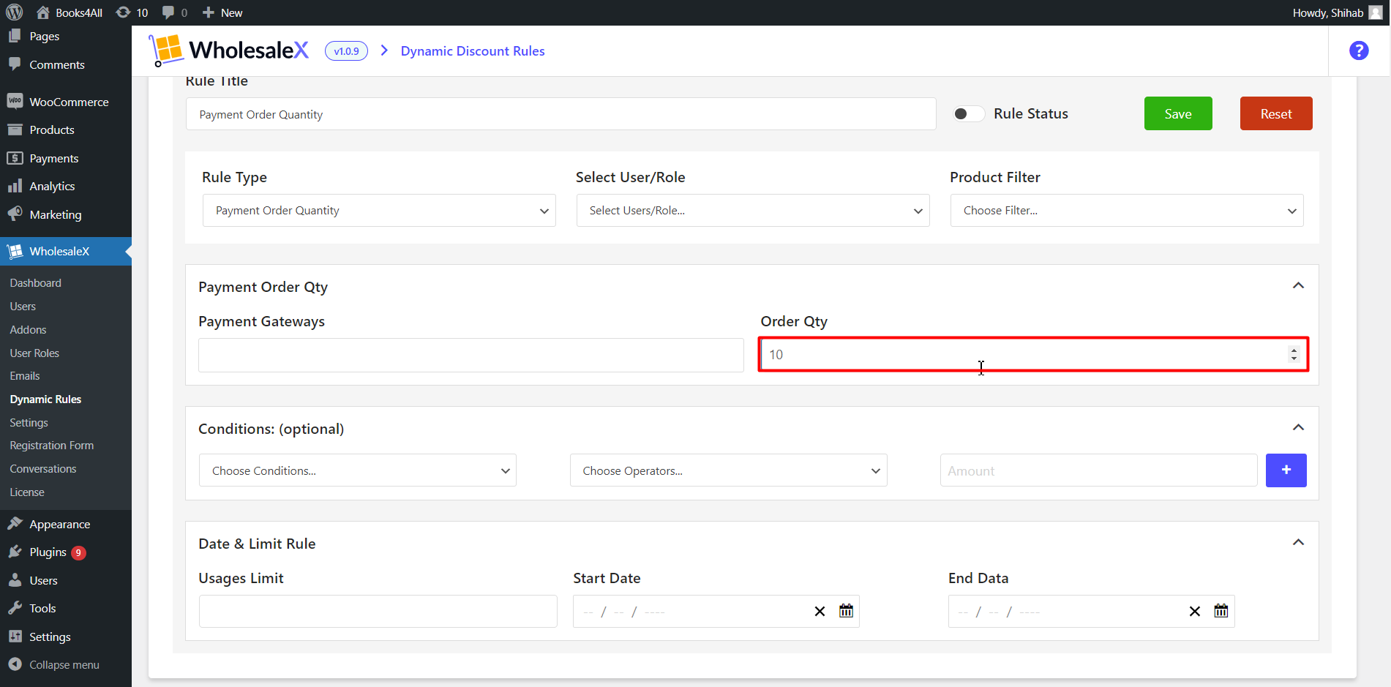Open the 10 pending updates icon
The width and height of the screenshot is (1391, 687).
(x=132, y=12)
